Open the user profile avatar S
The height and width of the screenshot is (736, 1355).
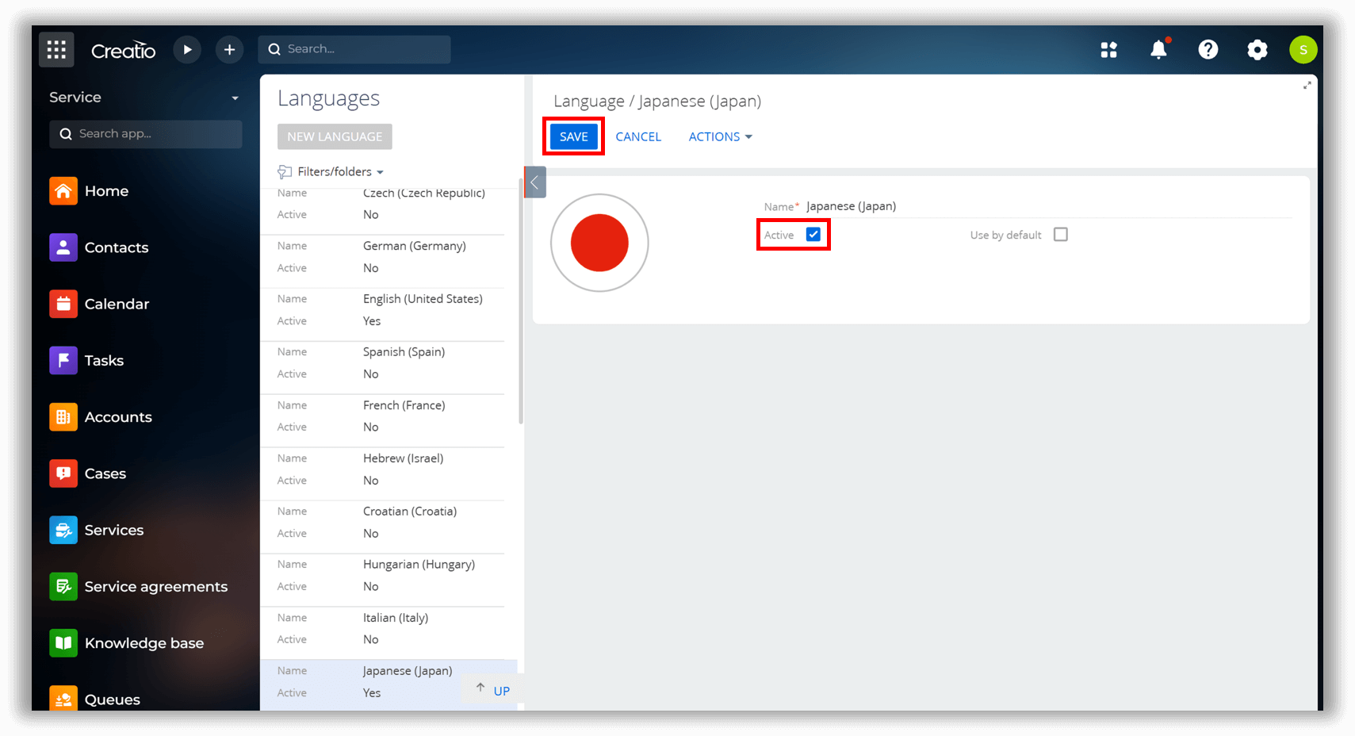[x=1303, y=49]
